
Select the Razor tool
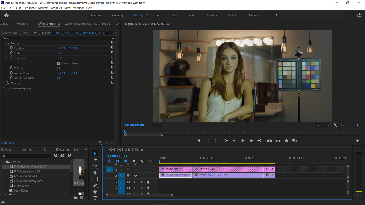click(95, 173)
